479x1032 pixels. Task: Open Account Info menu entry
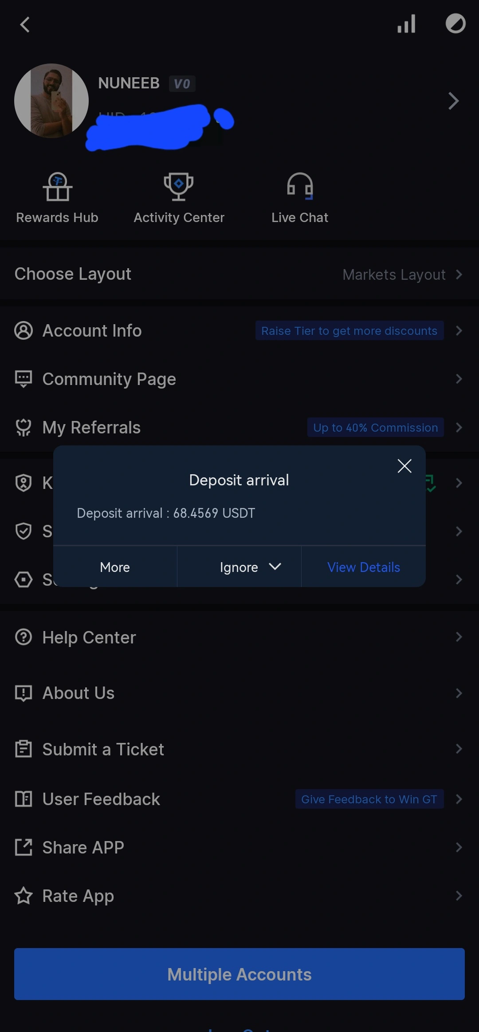[x=239, y=331]
